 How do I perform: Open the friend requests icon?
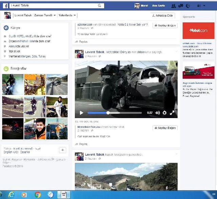click(x=174, y=6)
